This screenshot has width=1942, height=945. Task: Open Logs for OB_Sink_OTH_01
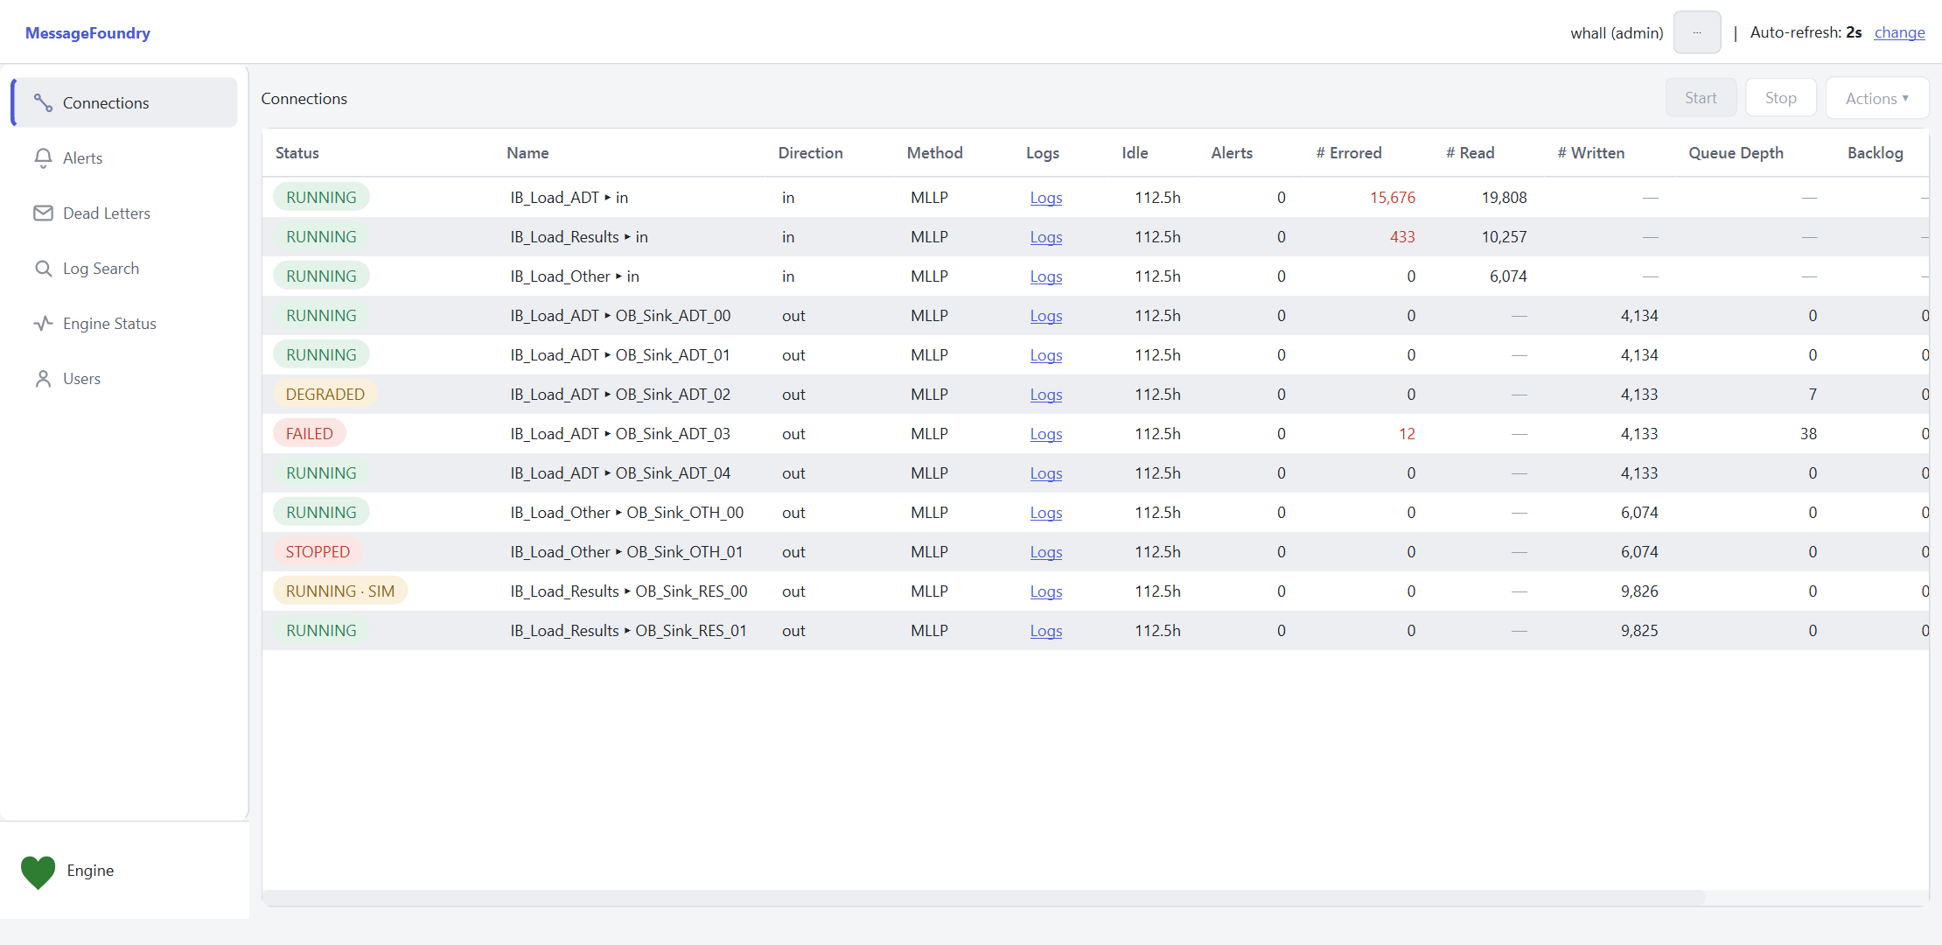(1045, 552)
